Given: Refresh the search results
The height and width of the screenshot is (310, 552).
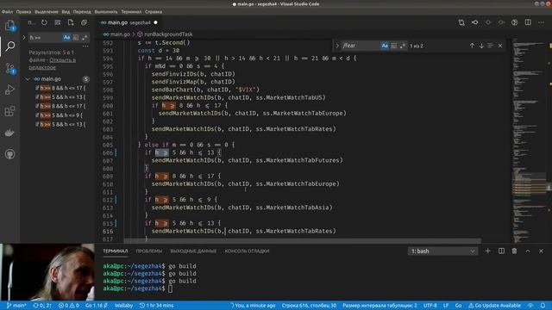Looking at the screenshot, I should coord(44,22).
